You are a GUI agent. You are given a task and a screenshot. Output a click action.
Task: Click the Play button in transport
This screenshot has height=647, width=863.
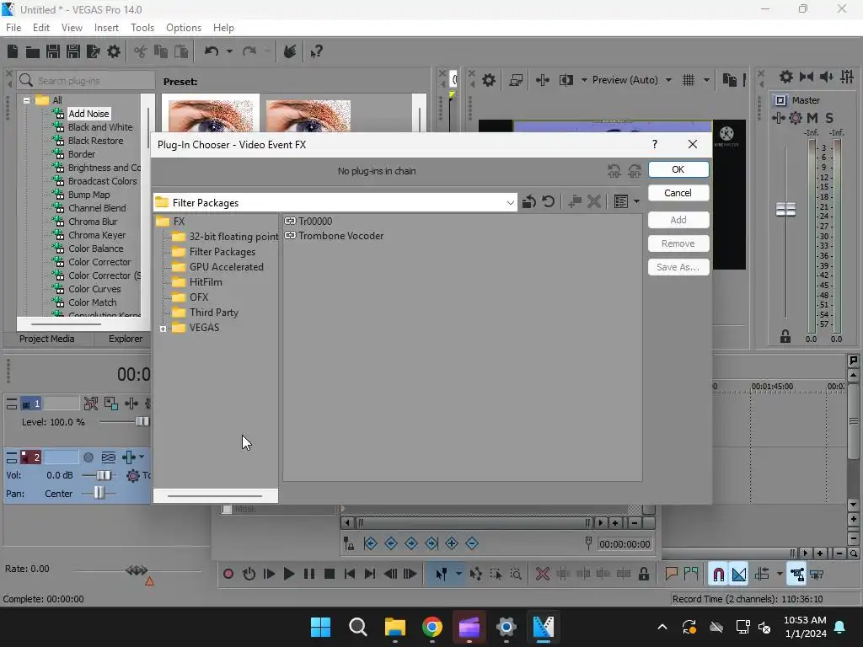pyautogui.click(x=288, y=574)
